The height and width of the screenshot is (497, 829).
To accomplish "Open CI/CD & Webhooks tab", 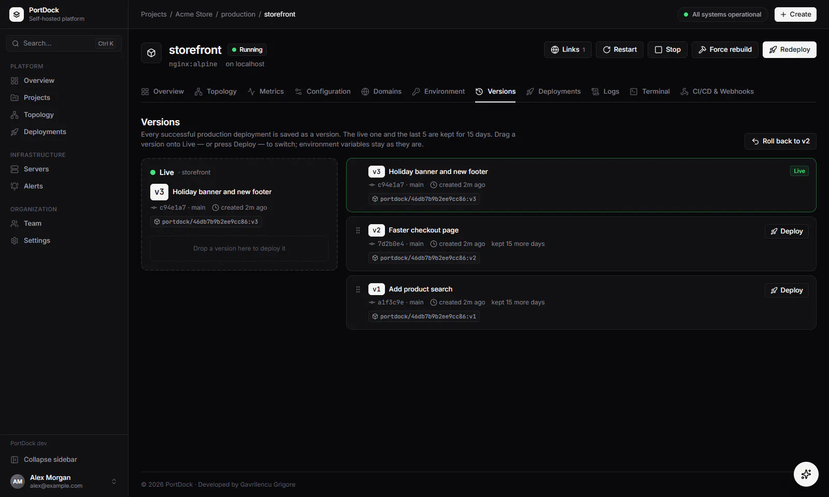I will coord(717,92).
